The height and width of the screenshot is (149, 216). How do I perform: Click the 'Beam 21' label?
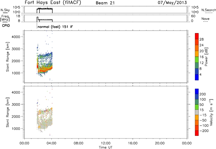click(x=105, y=3)
